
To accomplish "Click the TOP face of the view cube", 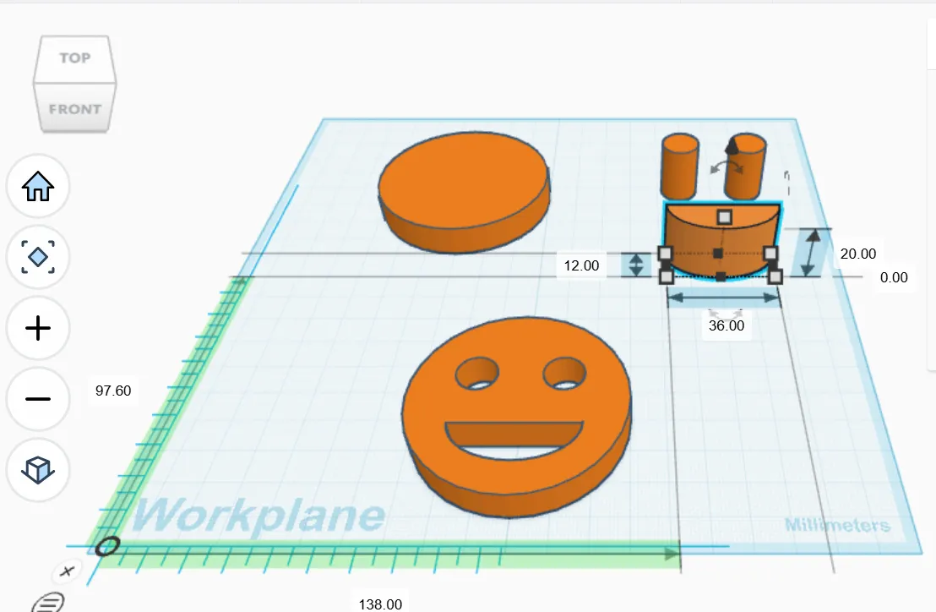I will coord(74,58).
